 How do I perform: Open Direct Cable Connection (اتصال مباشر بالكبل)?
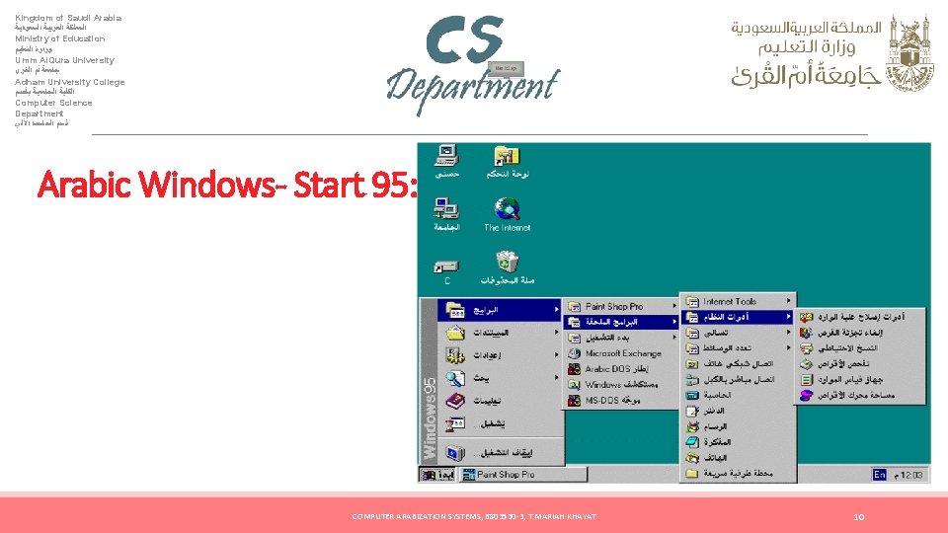coord(739,379)
